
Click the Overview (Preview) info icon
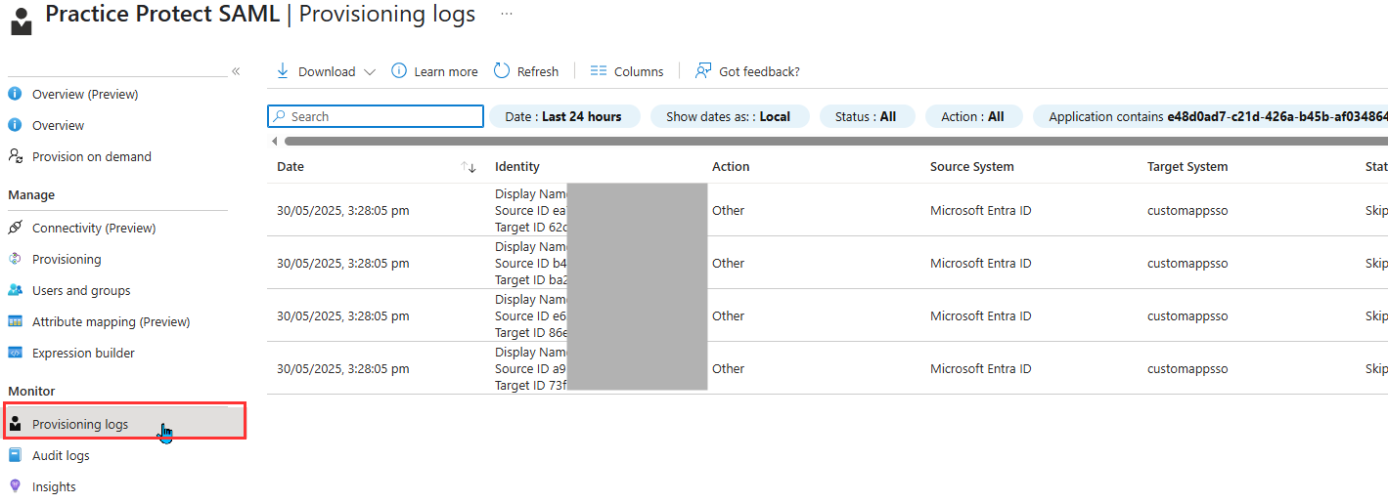tap(15, 94)
